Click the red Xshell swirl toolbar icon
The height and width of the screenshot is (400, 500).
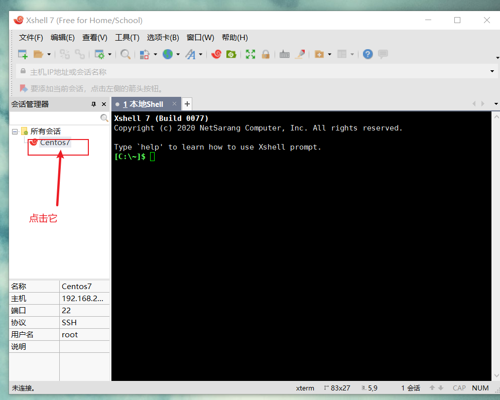[x=216, y=54]
